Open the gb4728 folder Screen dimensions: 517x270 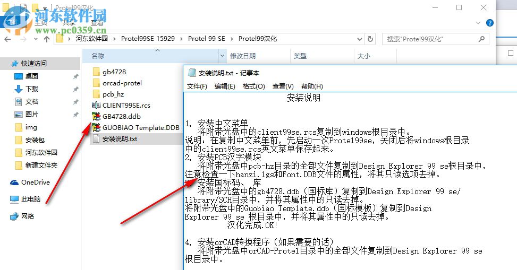coord(114,72)
